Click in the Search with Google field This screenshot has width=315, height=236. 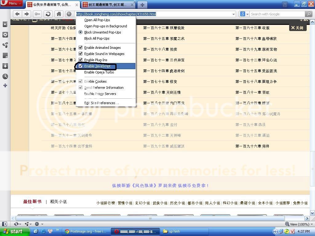pos(277,14)
